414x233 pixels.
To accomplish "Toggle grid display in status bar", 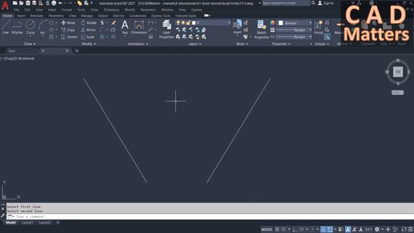I will point(278,229).
